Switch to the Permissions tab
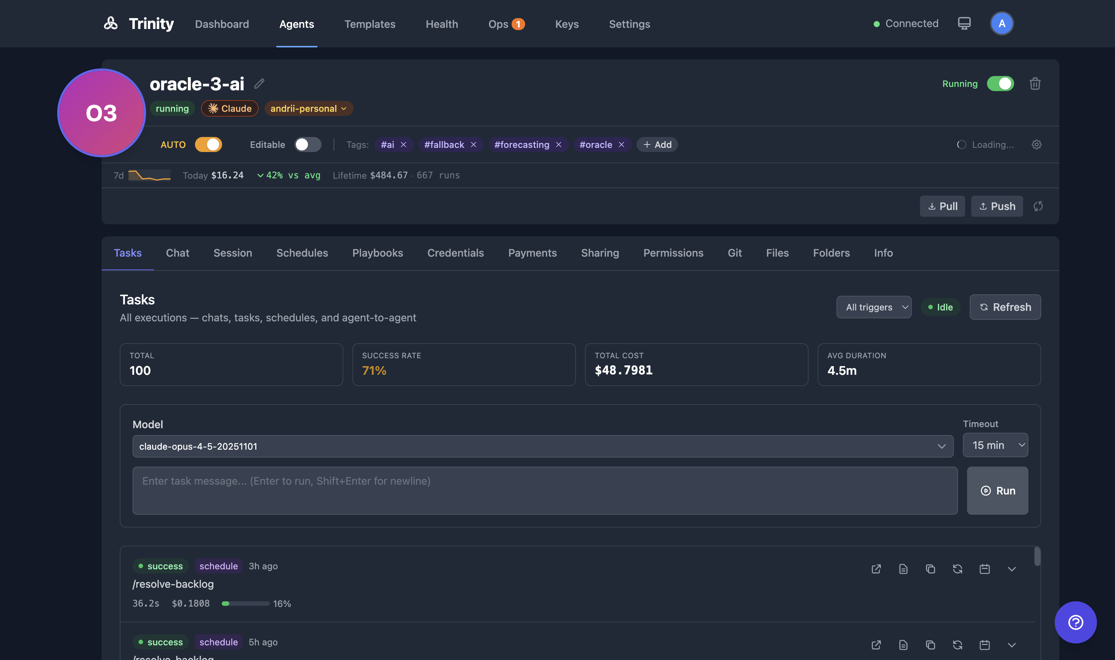This screenshot has width=1115, height=660. click(673, 252)
